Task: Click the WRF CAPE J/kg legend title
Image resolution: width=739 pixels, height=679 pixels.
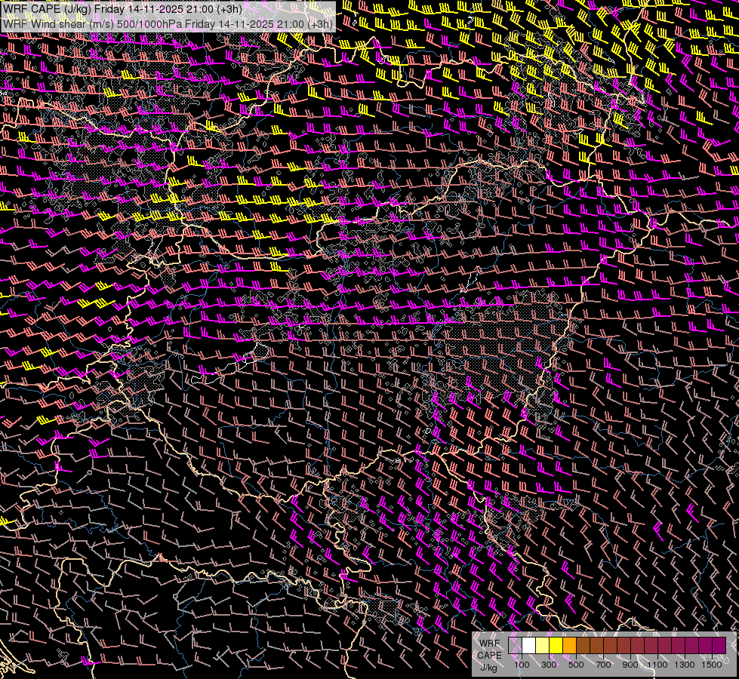Action: [x=489, y=654]
